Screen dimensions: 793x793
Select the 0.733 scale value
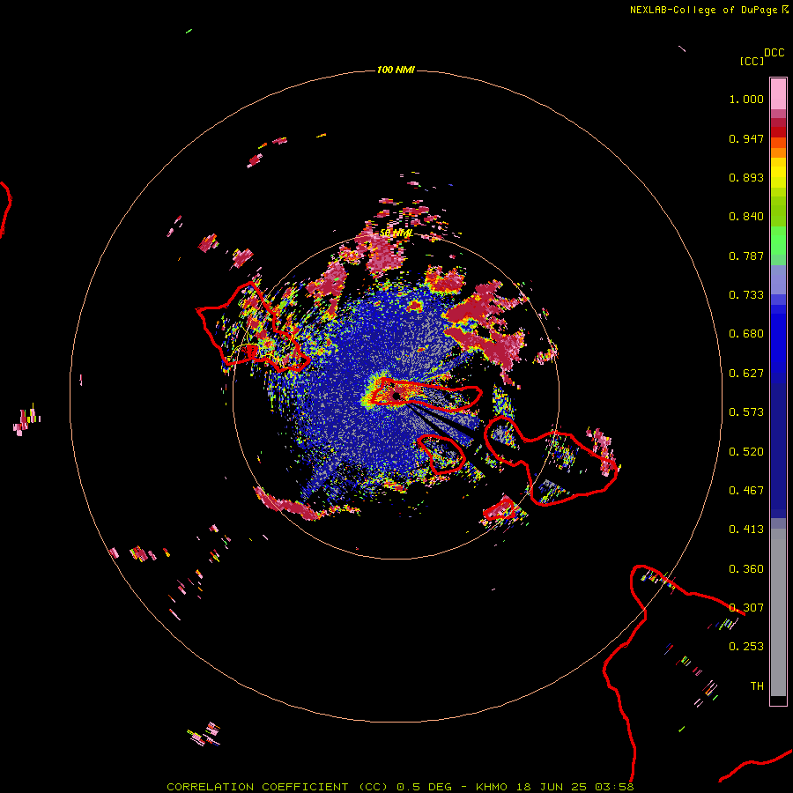pyautogui.click(x=746, y=295)
